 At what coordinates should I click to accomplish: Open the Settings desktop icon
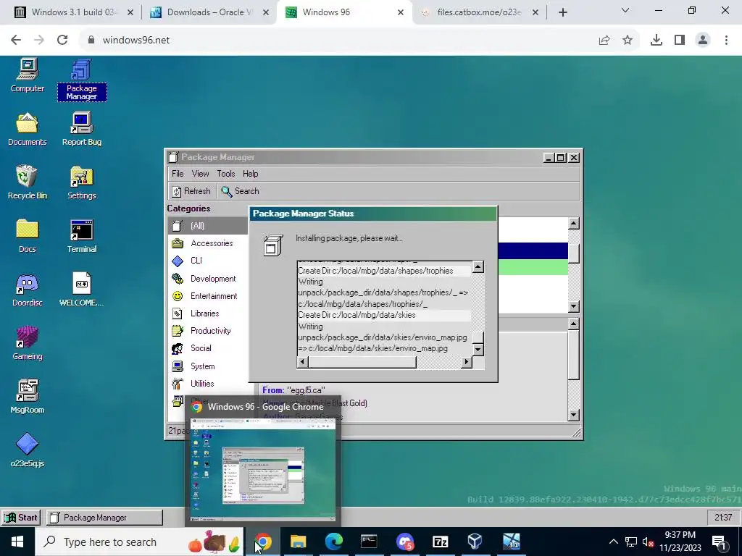coord(81,182)
